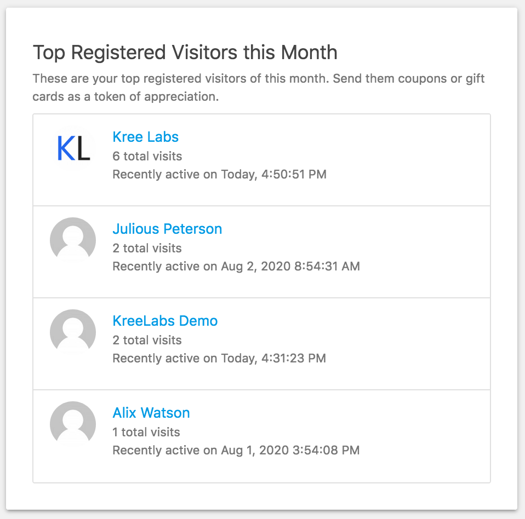Click 'Recently active on Today, 4:50:51 PM'
Image resolution: width=525 pixels, height=519 pixels.
coord(220,175)
